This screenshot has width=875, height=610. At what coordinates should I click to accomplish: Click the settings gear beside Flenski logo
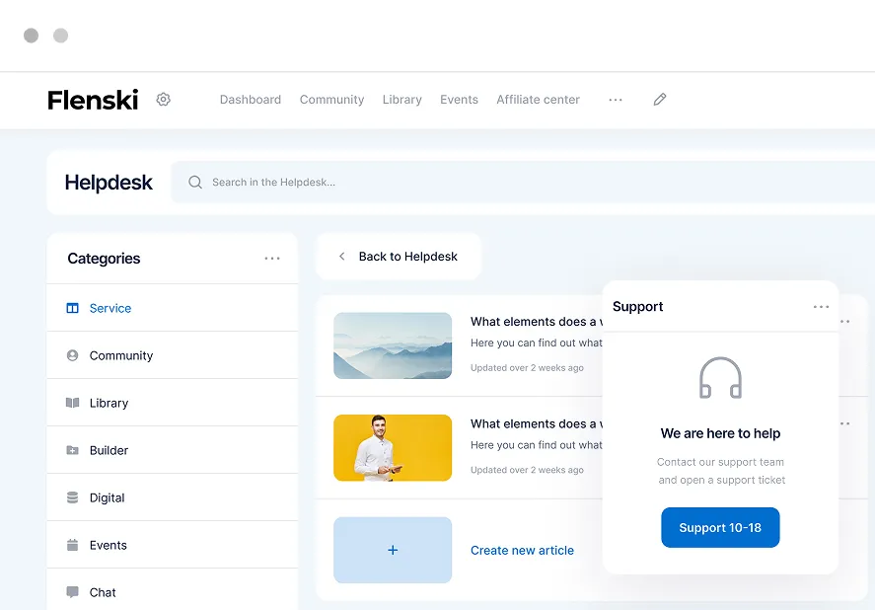click(164, 100)
